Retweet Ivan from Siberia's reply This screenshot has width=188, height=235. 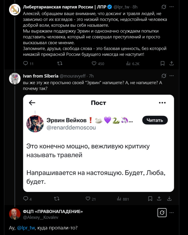pos(57,199)
